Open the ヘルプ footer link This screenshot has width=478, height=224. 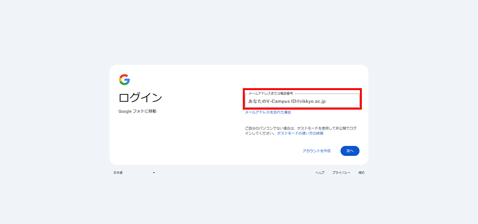(320, 173)
